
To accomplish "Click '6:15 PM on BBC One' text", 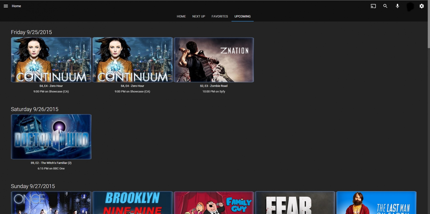I will tap(51, 169).
